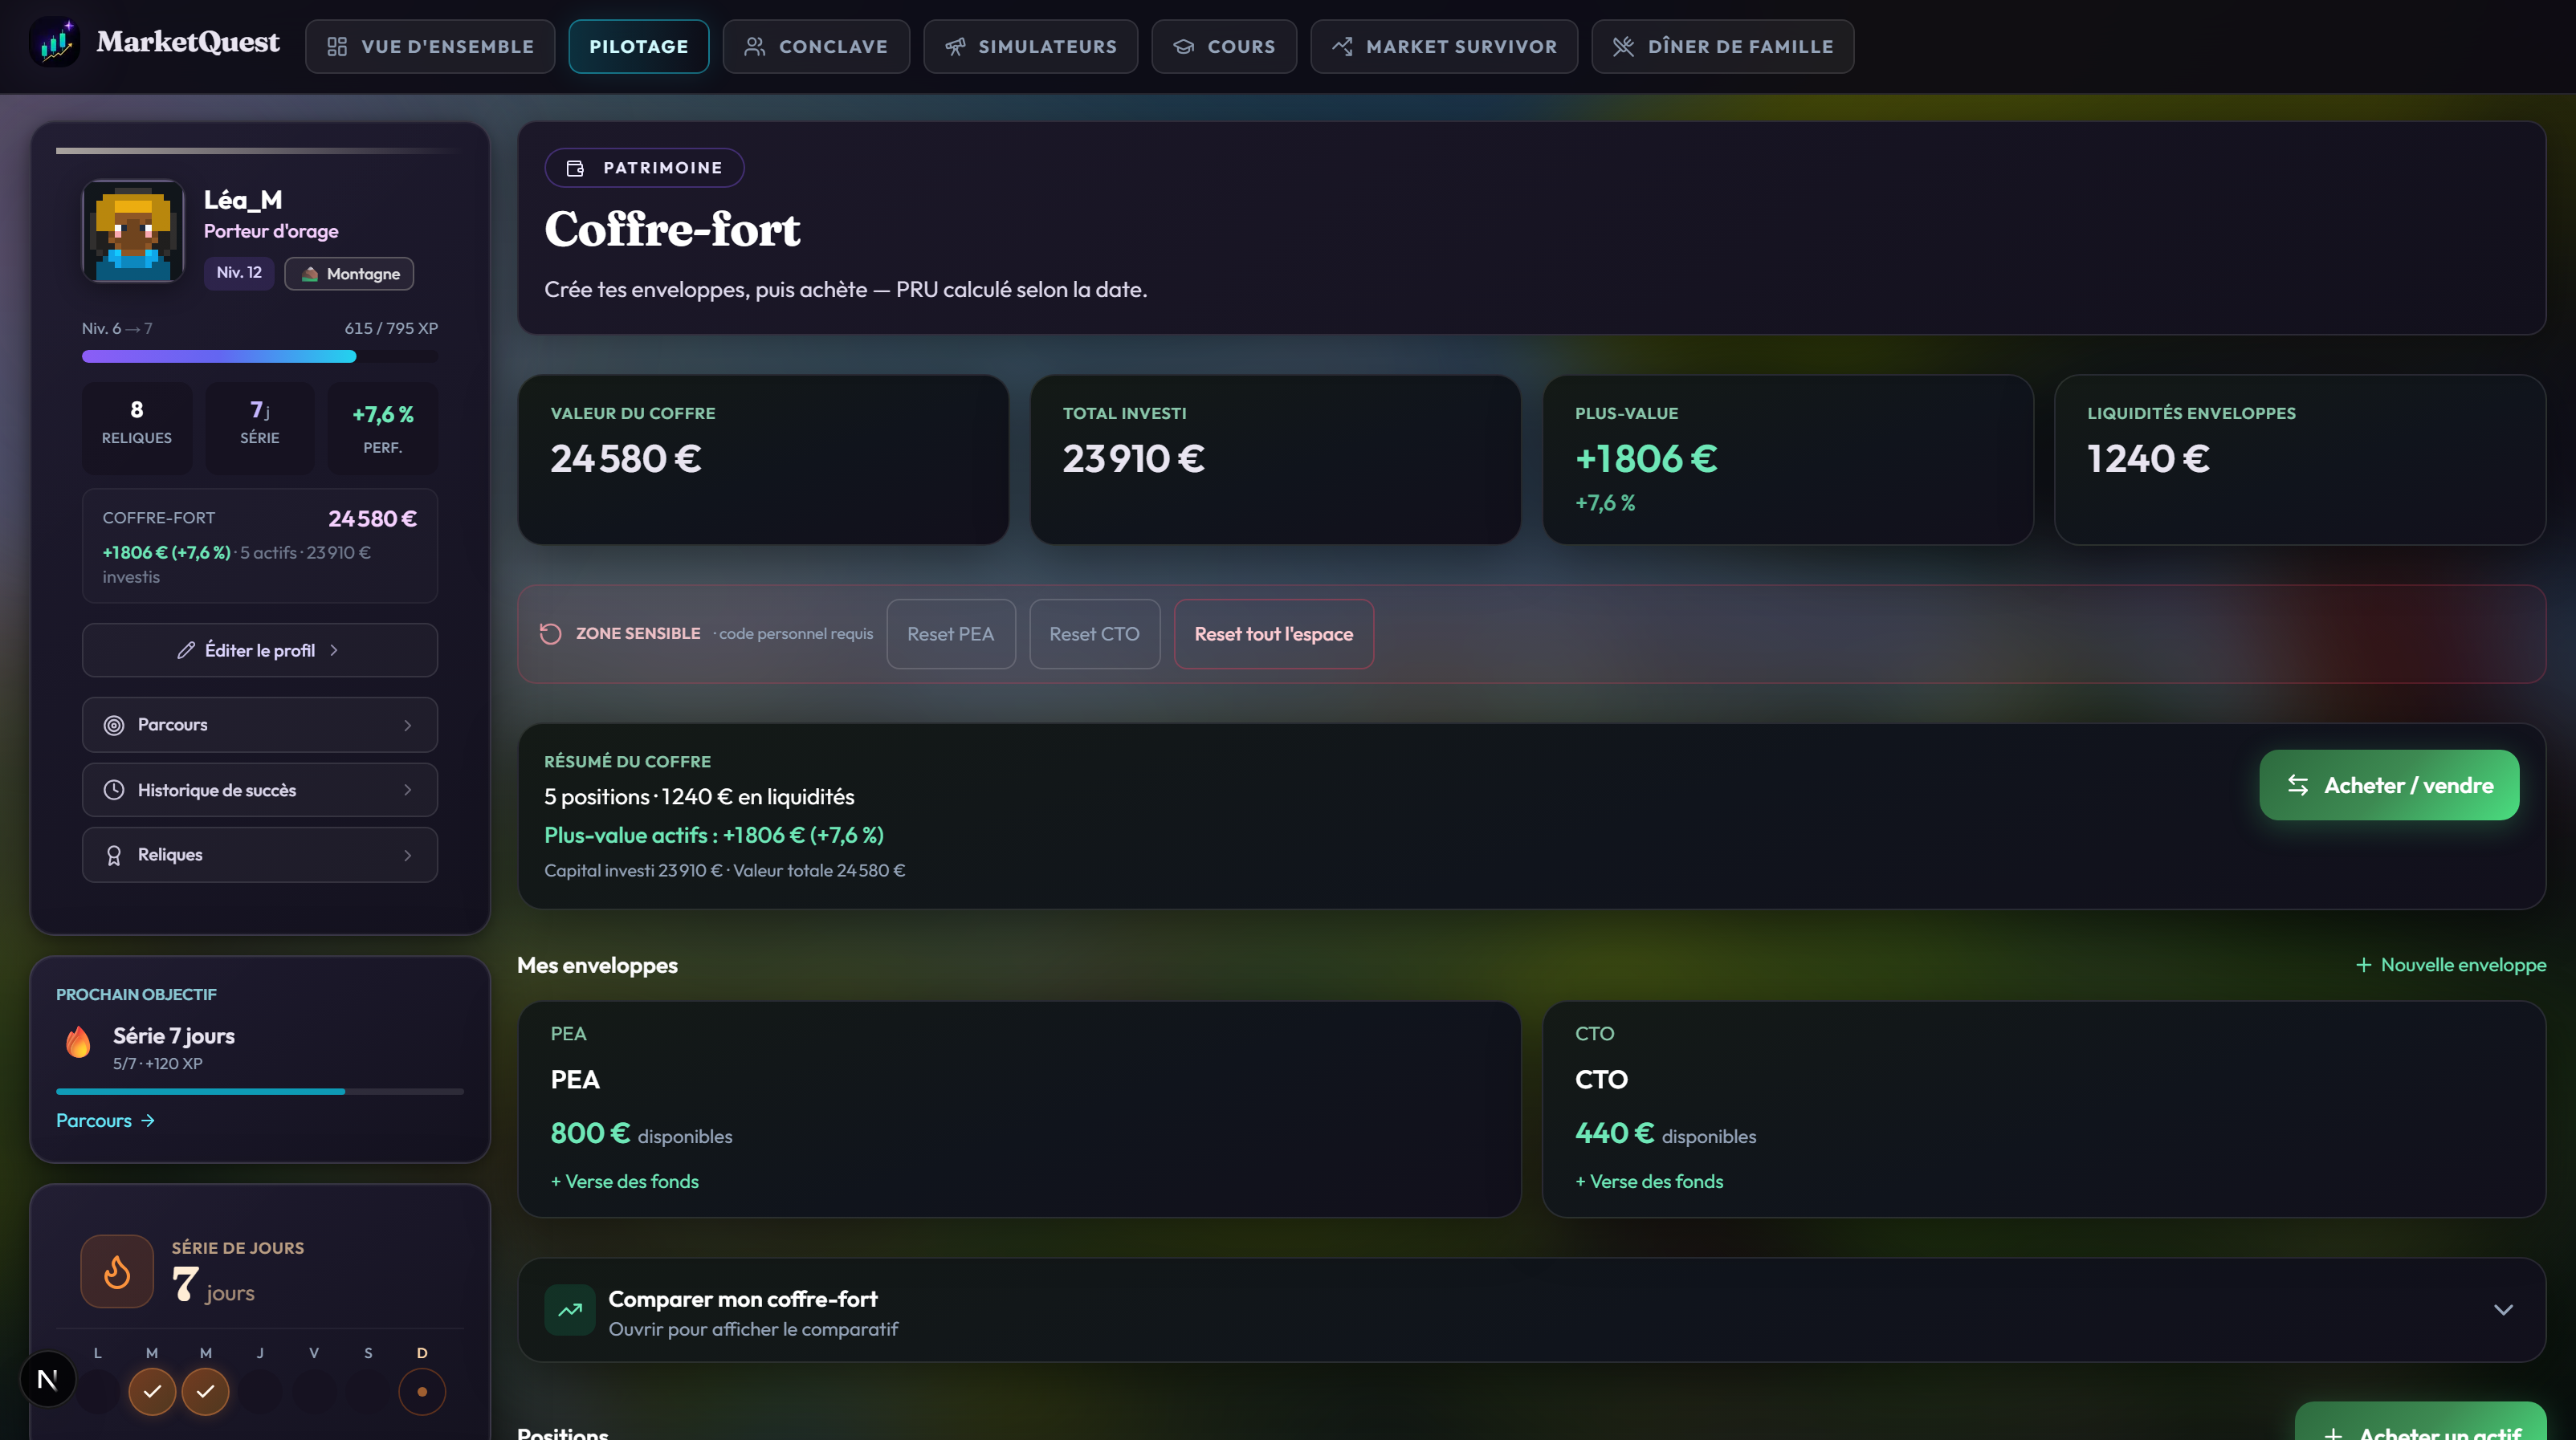Click Léa_M's pixel avatar image

[133, 231]
